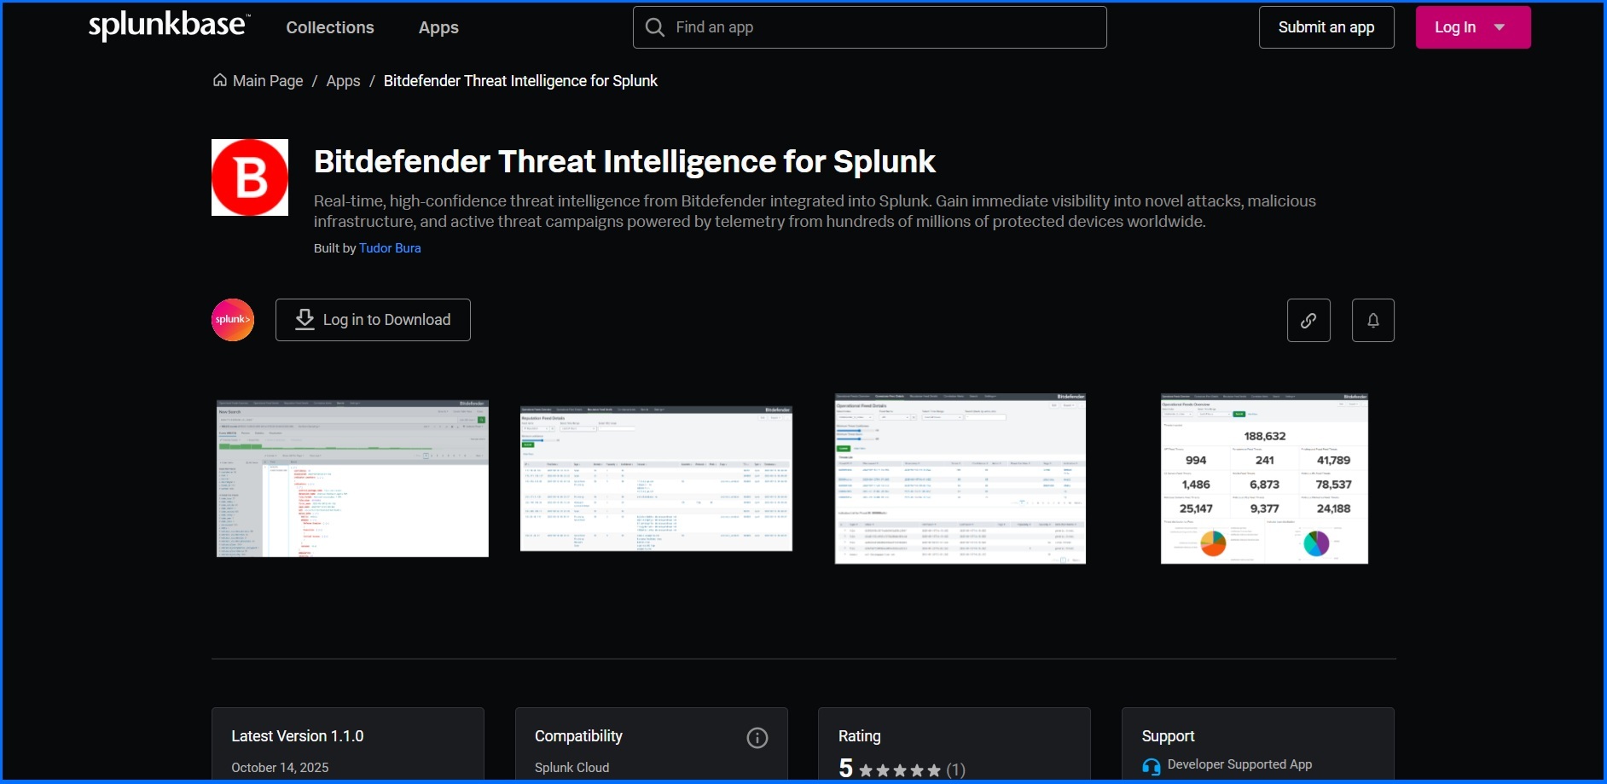
Task: Copy the app link using the chain icon
Action: click(1308, 320)
